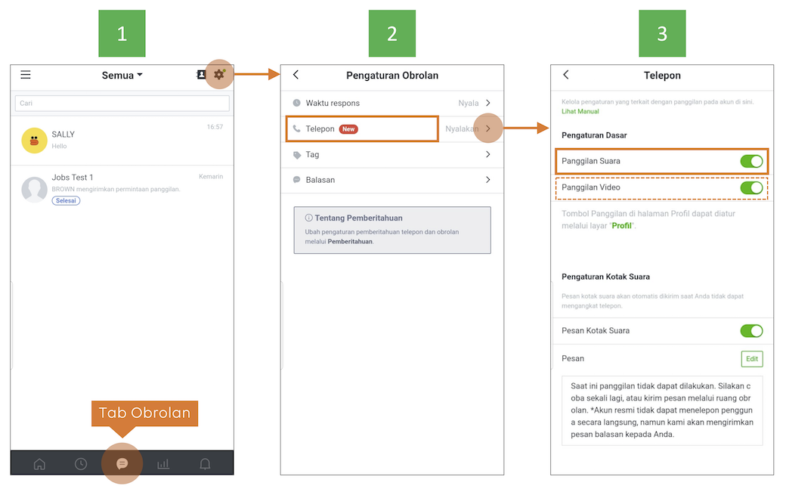The width and height of the screenshot is (786, 495).
Task: Click the 16:57 timestamp on SALLY chat
Action: pos(215,127)
